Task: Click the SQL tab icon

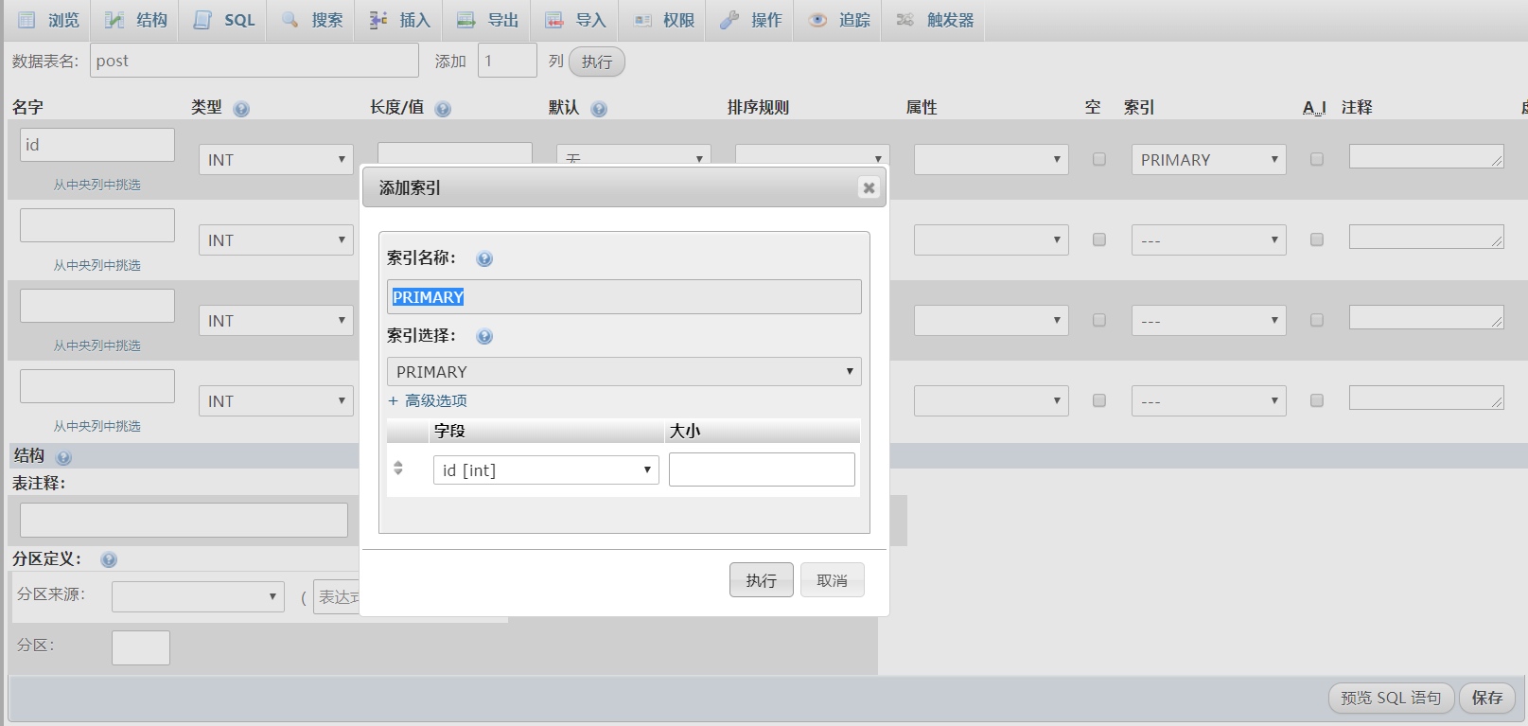Action: coord(202,20)
